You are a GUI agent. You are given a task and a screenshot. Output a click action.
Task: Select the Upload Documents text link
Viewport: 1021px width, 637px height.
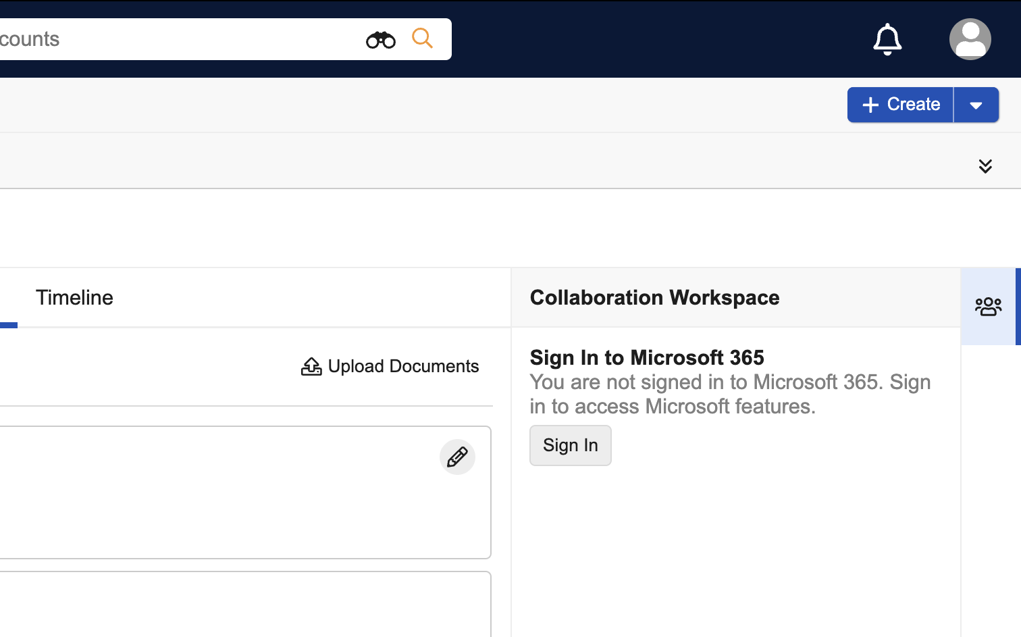pyautogui.click(x=403, y=366)
